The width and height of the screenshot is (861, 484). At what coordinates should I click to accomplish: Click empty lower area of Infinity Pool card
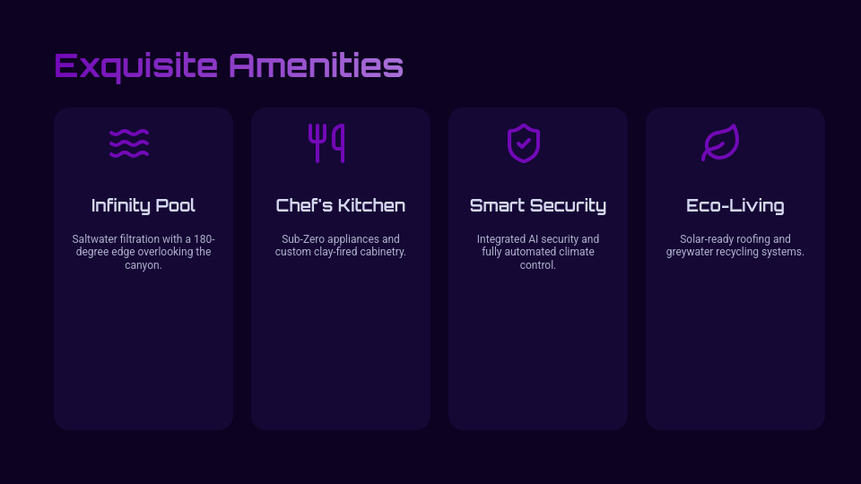tap(143, 359)
